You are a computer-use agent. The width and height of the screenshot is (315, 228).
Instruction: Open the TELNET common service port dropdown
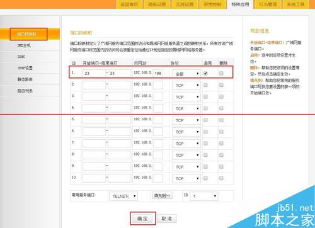[123, 197]
